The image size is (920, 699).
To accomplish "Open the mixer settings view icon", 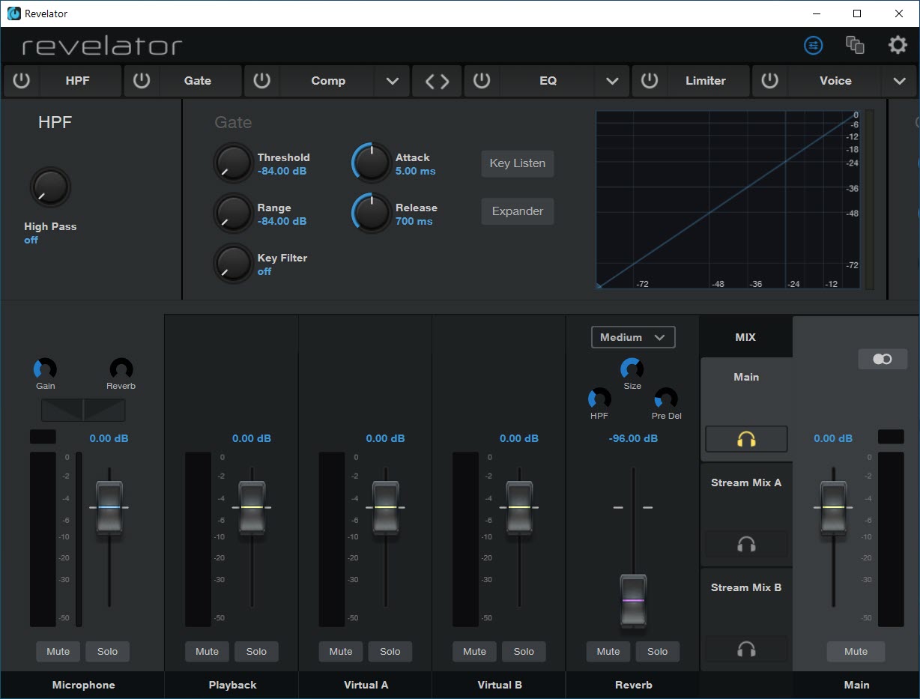I will click(813, 45).
